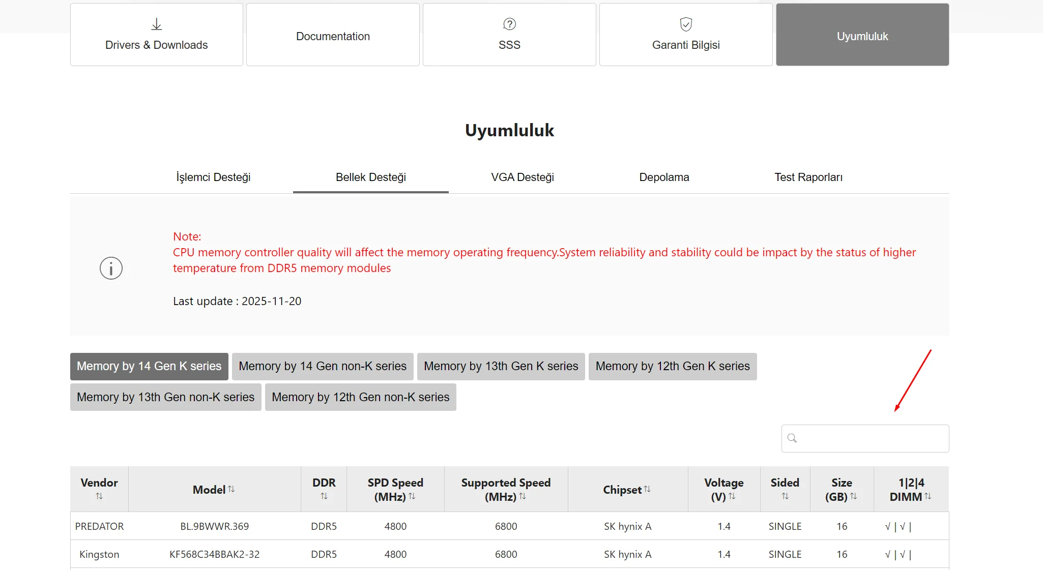Sort by Supported Speed sort arrows
This screenshot has width=1043, height=570.
coord(523,496)
